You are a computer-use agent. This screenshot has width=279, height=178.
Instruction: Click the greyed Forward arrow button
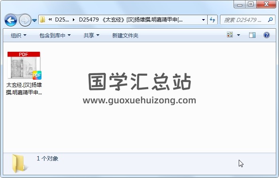[25, 20]
